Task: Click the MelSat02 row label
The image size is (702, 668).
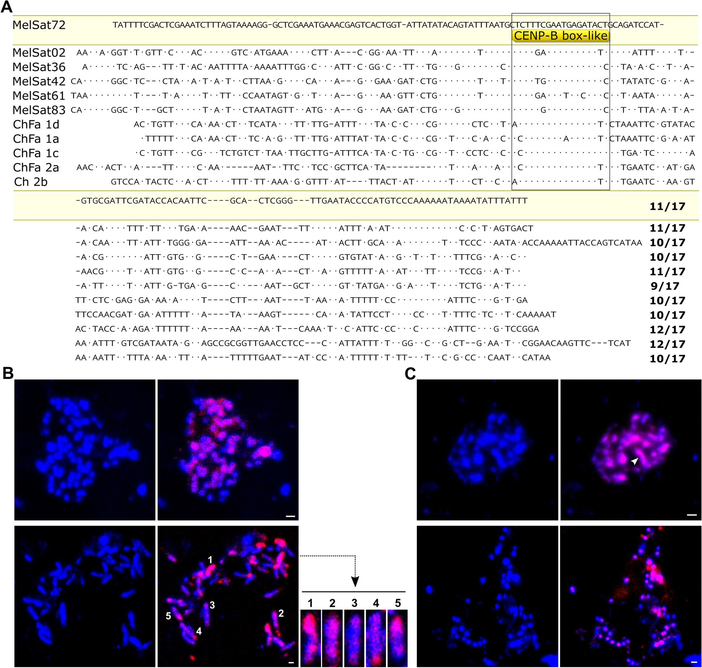Action: [x=39, y=53]
